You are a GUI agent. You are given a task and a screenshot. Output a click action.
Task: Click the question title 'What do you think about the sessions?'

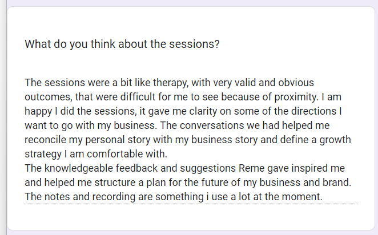coord(122,44)
